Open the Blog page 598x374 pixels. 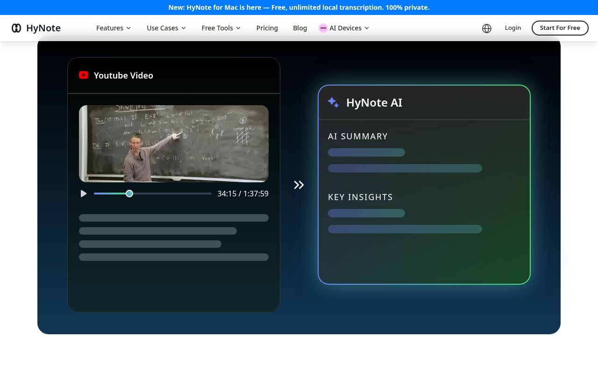click(300, 28)
